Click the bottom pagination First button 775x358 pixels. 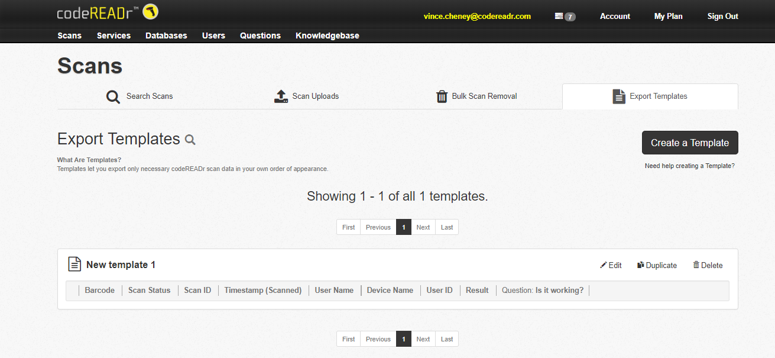[349, 339]
